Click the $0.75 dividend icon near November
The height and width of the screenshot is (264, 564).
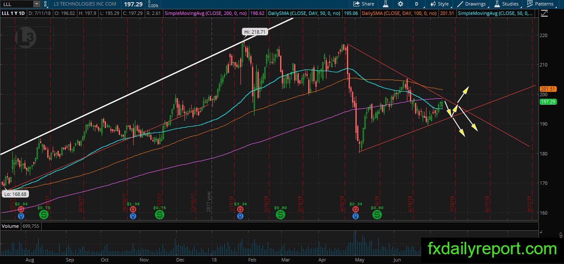point(160,215)
